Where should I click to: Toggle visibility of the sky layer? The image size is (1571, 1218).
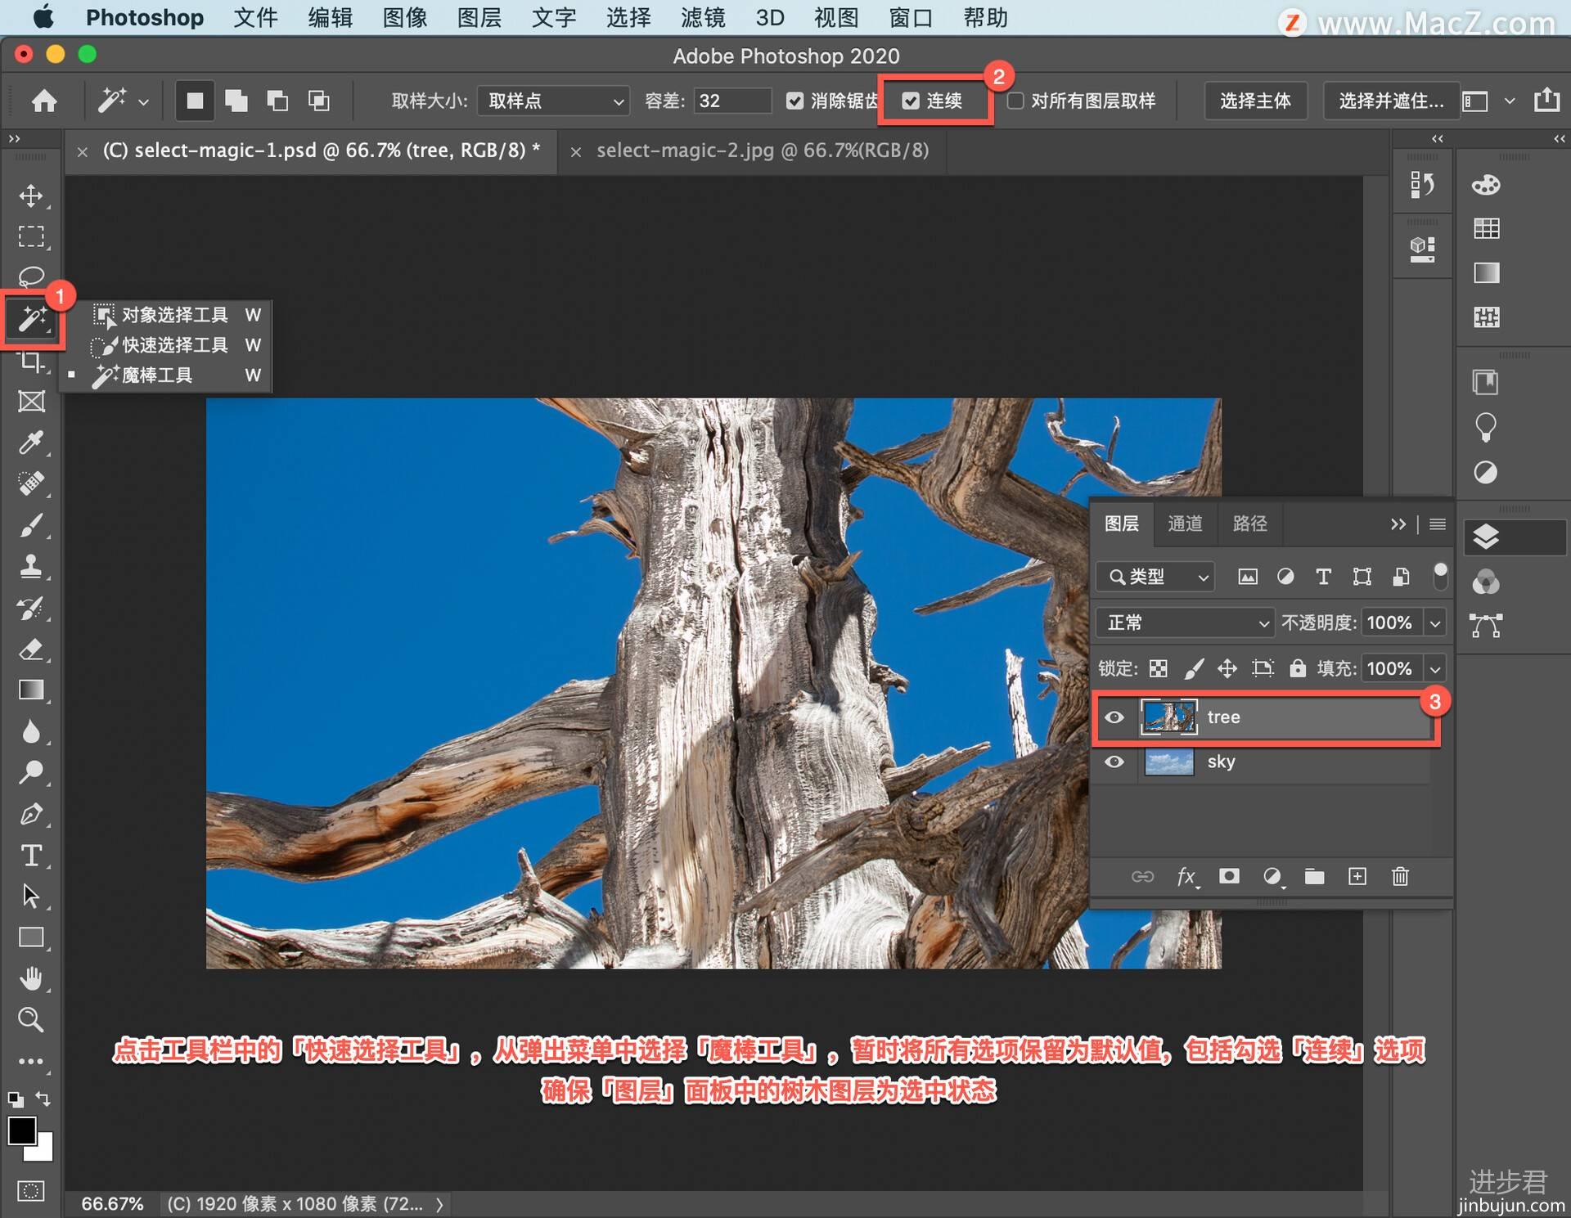1117,762
